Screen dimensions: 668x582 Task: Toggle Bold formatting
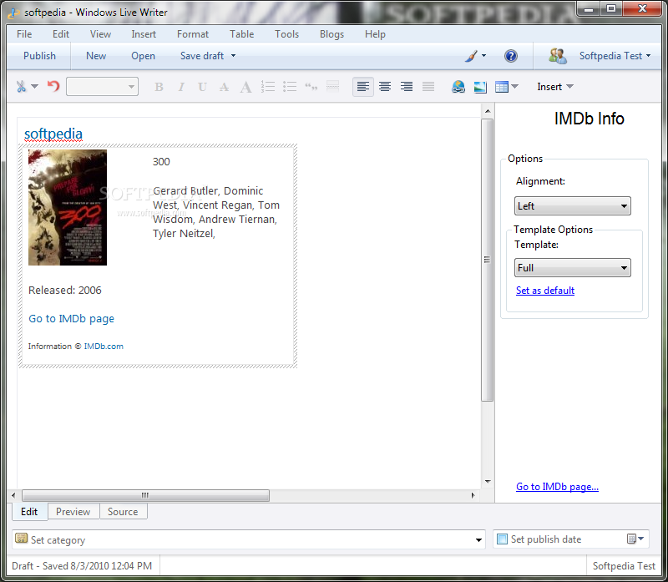click(x=159, y=87)
